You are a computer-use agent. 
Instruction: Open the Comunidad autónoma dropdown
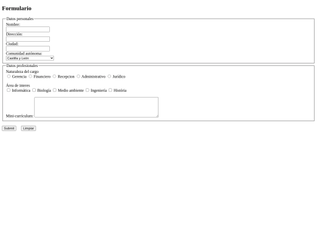pyautogui.click(x=30, y=58)
